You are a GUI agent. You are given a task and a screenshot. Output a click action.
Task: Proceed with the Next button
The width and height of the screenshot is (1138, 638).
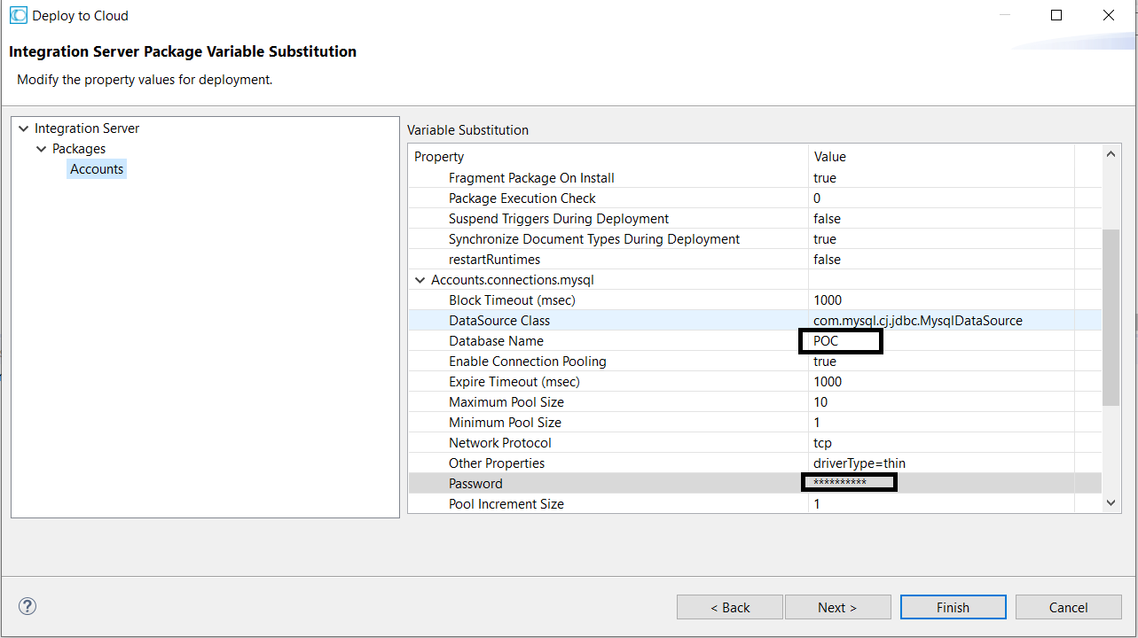click(x=837, y=607)
